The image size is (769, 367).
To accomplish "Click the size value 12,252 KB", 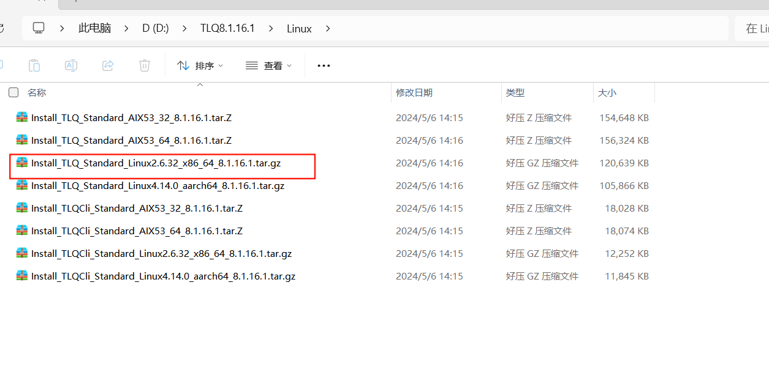I will [627, 253].
